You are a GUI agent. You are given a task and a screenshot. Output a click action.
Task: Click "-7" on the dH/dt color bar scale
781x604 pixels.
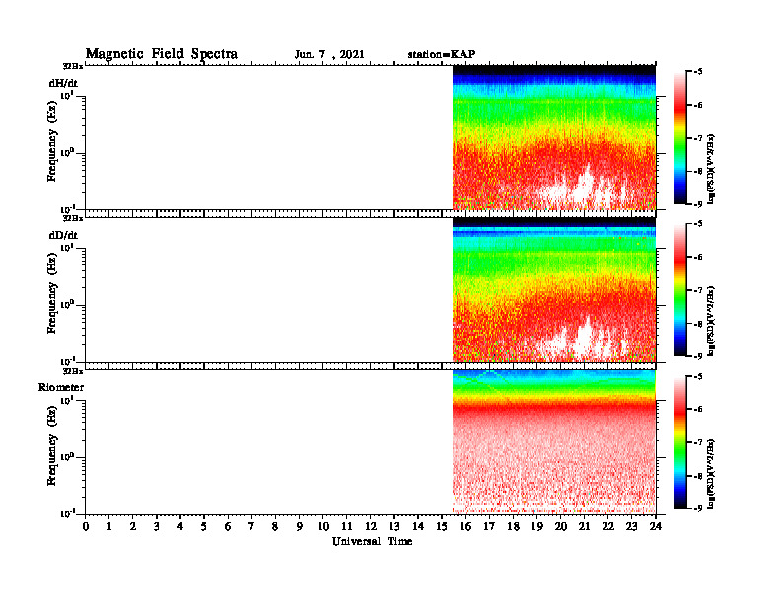pyautogui.click(x=698, y=138)
